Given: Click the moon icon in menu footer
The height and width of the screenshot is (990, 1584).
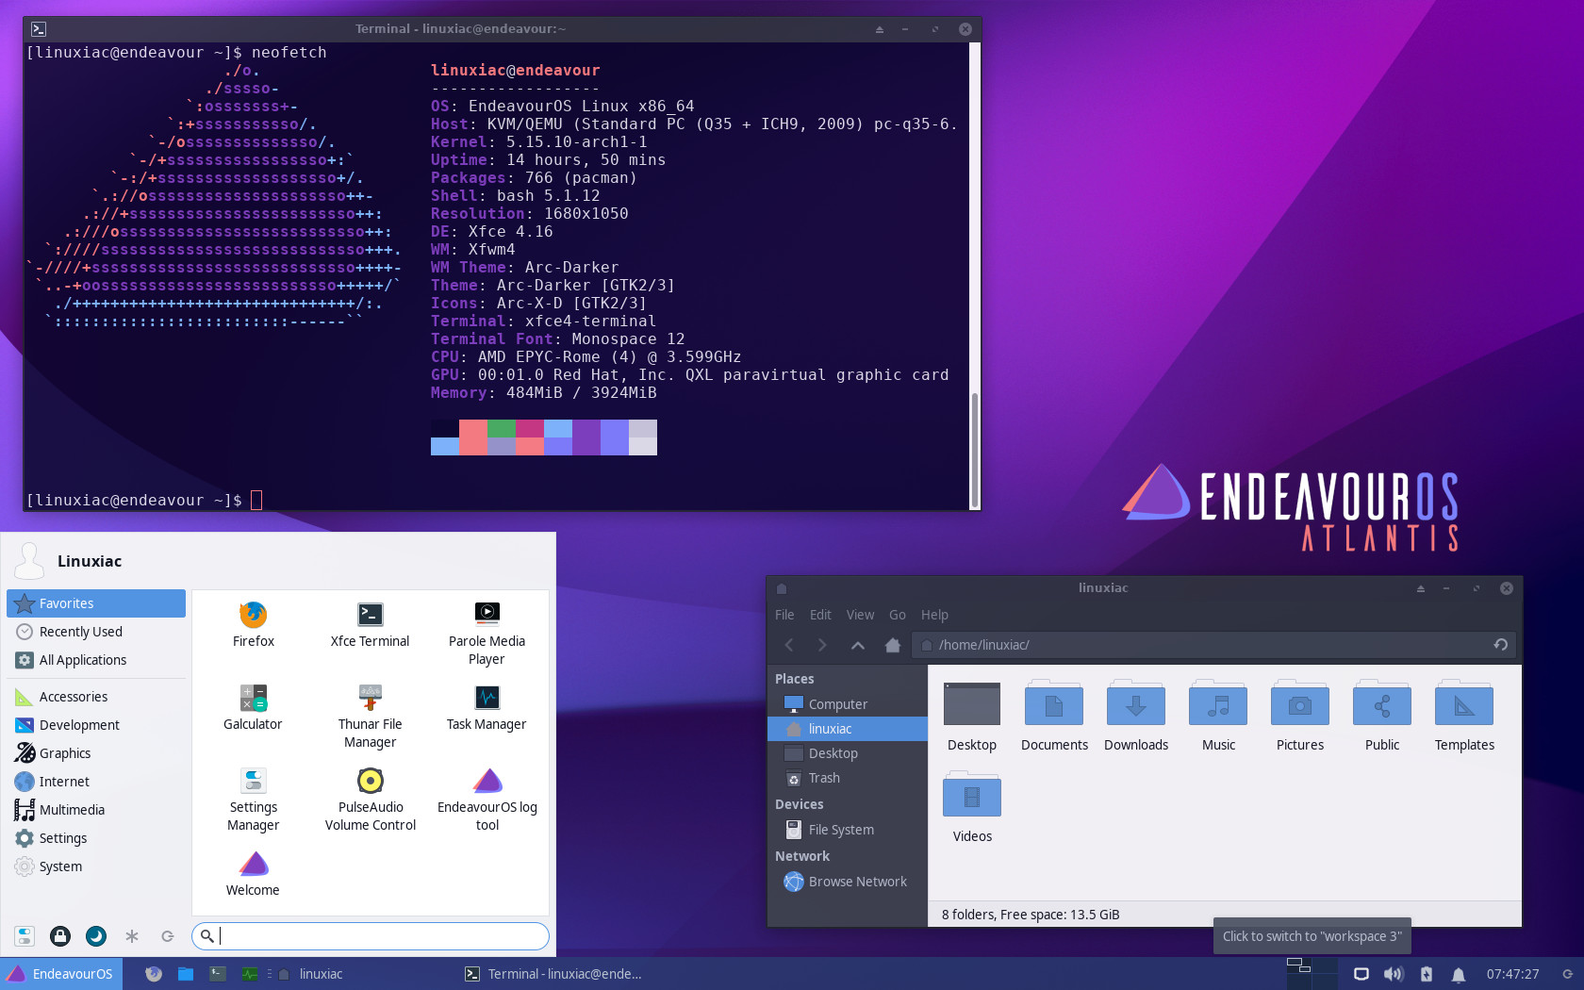Looking at the screenshot, I should pos(96,935).
